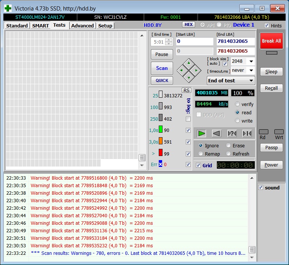Click the log panel scroll up arrow
The image size is (289, 265).
[x=252, y=178]
